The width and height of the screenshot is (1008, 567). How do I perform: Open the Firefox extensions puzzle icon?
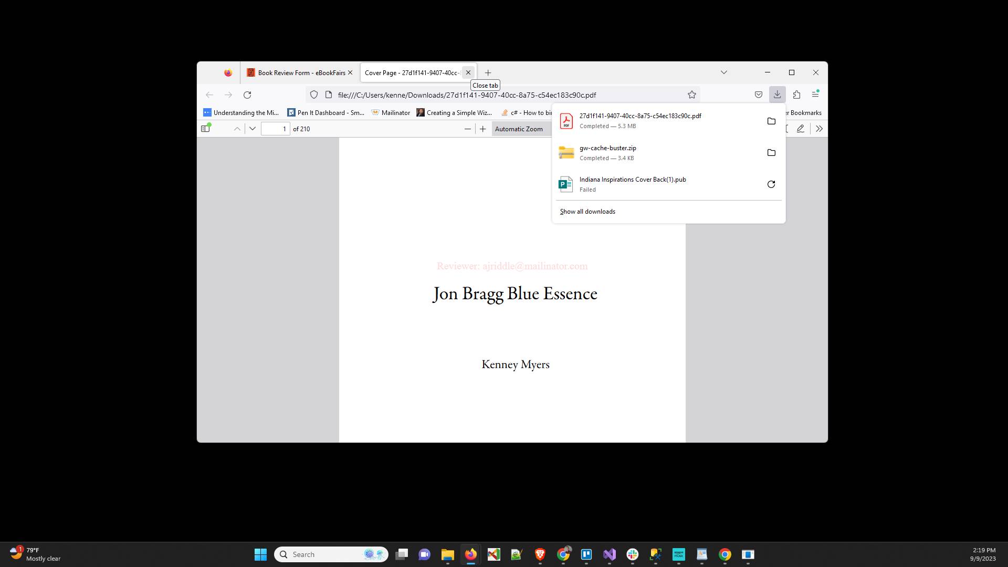click(797, 94)
